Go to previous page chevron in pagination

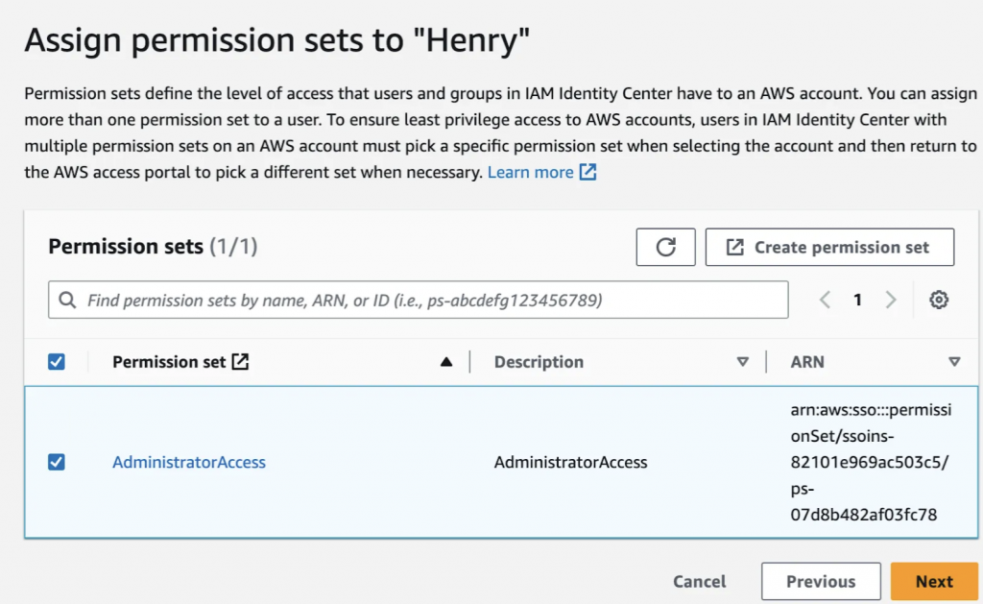[825, 300]
